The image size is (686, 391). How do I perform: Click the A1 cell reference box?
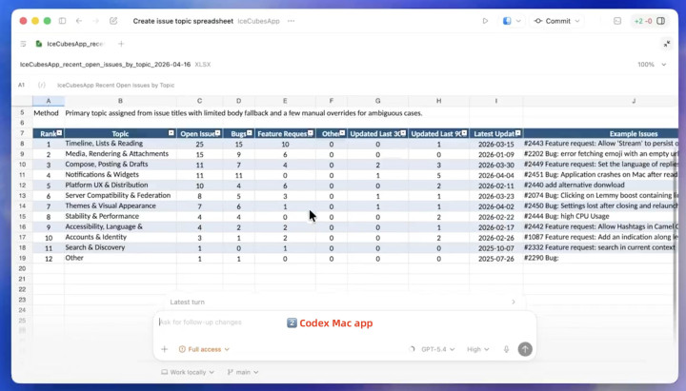pos(21,86)
